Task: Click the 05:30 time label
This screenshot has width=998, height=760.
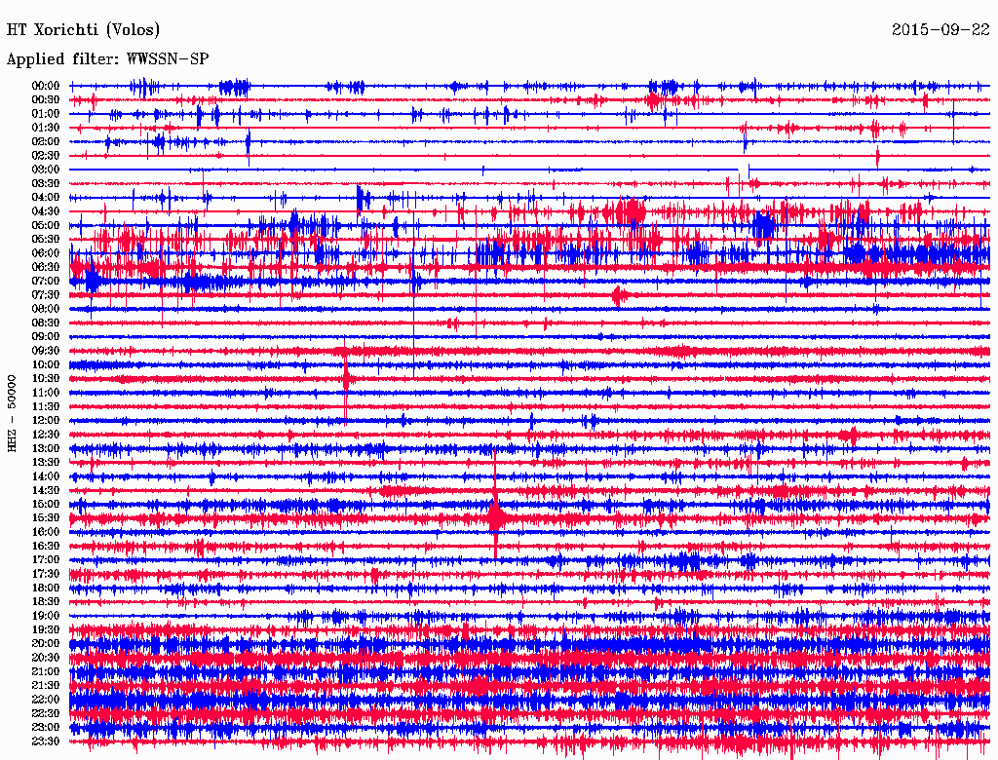Action: coord(46,240)
